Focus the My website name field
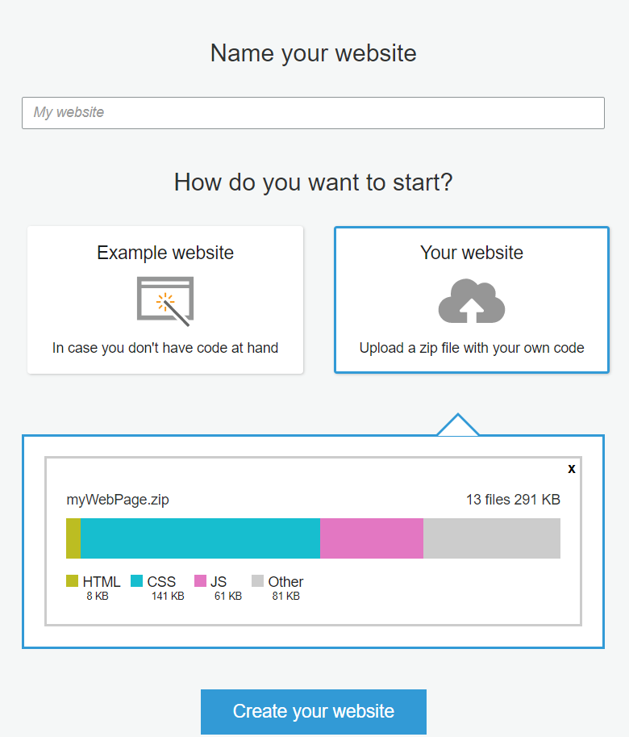Screen dimensions: 629x737 pyautogui.click(x=313, y=113)
